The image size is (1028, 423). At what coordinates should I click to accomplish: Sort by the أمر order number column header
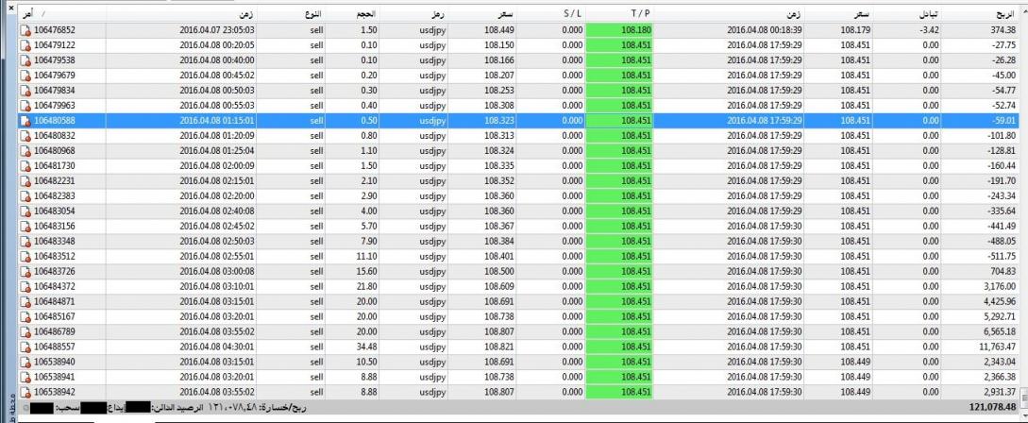point(57,15)
